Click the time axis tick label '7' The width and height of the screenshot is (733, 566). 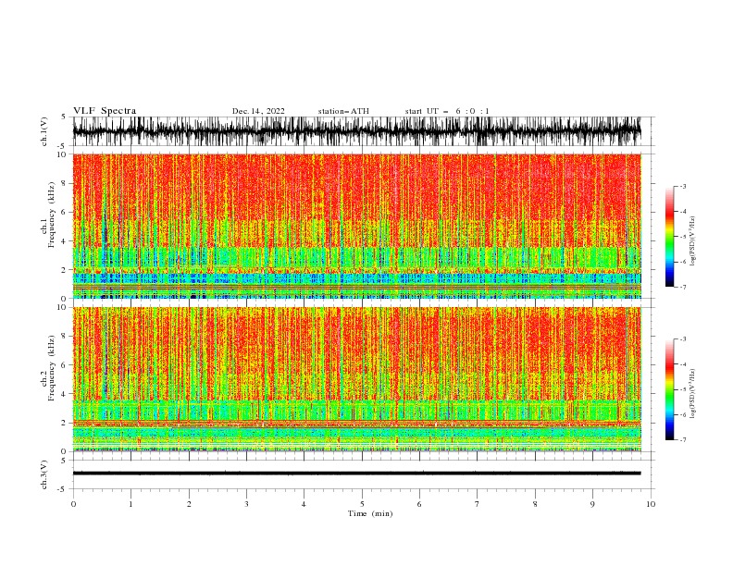click(478, 504)
